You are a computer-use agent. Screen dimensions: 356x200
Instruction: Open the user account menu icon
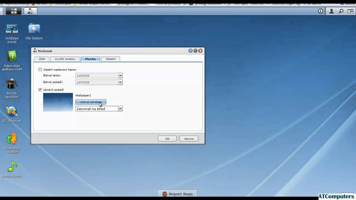click(x=332, y=11)
